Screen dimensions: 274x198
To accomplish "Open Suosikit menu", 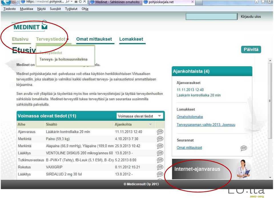I will coord(55,9).
